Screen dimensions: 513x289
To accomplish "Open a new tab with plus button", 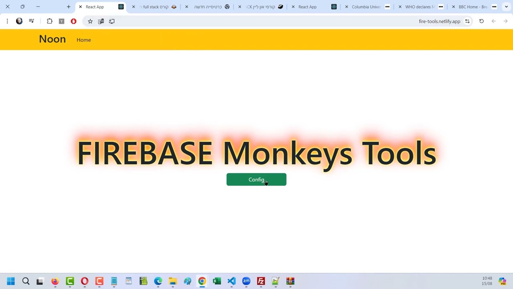I will (x=69, y=7).
